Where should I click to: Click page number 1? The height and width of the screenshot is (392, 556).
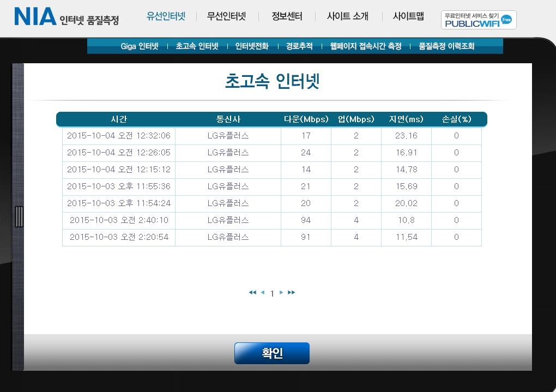[272, 293]
